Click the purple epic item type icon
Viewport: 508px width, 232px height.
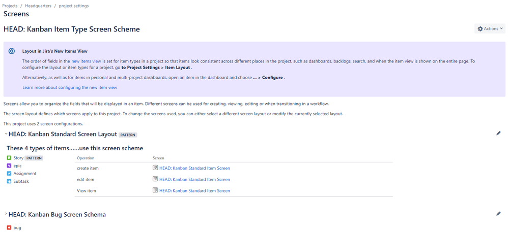(x=9, y=166)
